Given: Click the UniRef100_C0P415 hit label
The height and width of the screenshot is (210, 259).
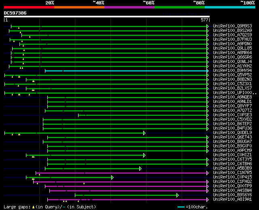Looking at the screenshot, I should 232,177.
